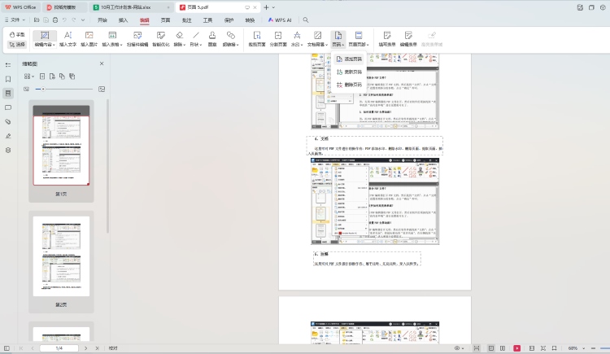Screen dimensions: 610x354
Task: Toggle the thumbnail panel icon in sidebar
Action: coord(8,93)
